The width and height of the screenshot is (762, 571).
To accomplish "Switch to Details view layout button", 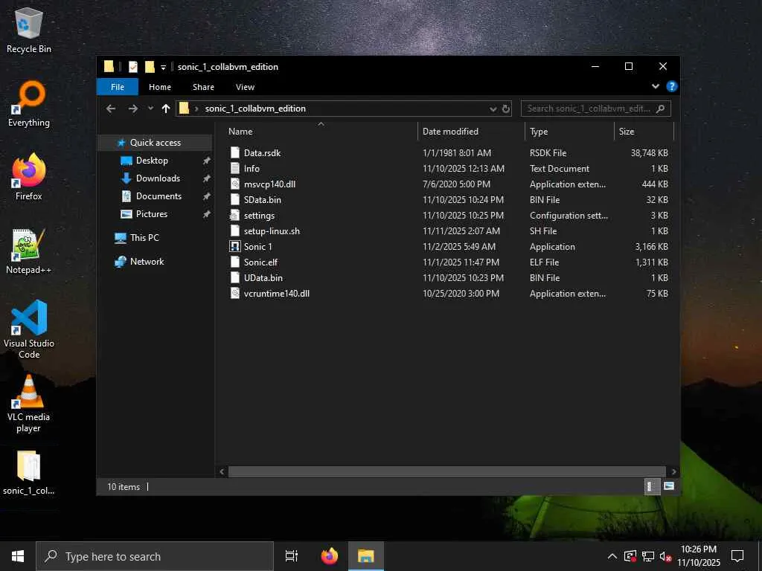I will (x=652, y=486).
